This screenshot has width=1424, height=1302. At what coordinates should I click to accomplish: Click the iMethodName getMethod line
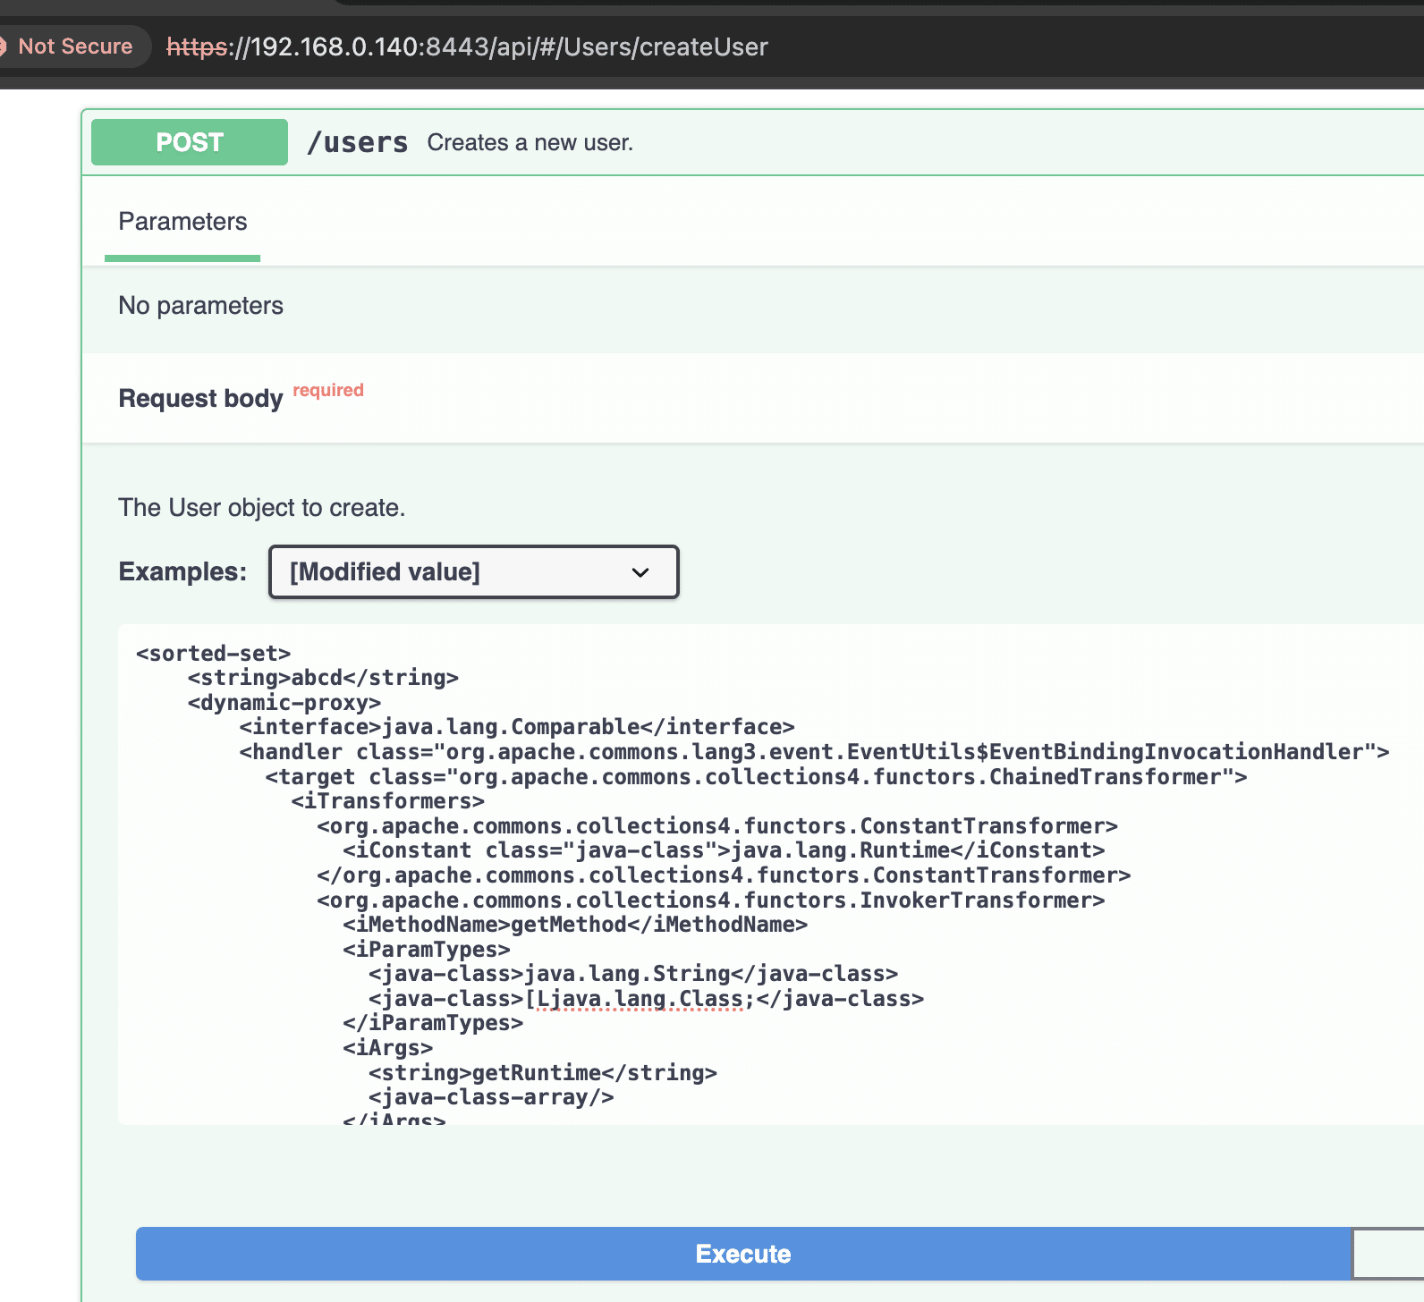[575, 925]
